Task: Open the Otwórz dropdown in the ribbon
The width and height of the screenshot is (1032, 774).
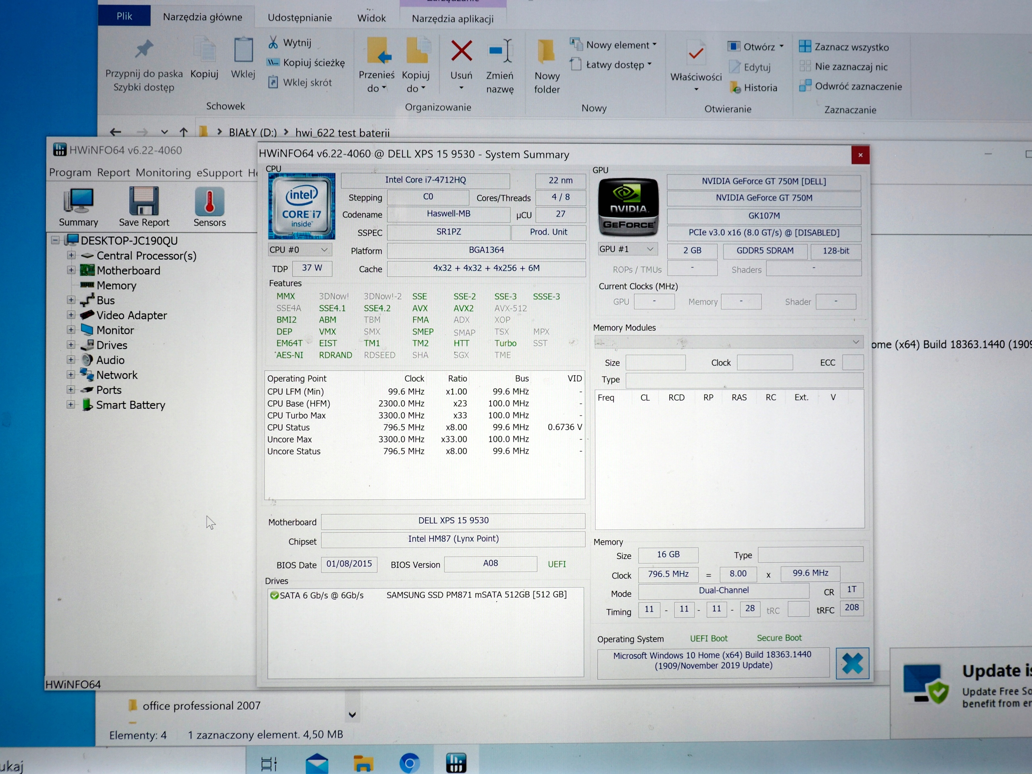Action: click(756, 47)
